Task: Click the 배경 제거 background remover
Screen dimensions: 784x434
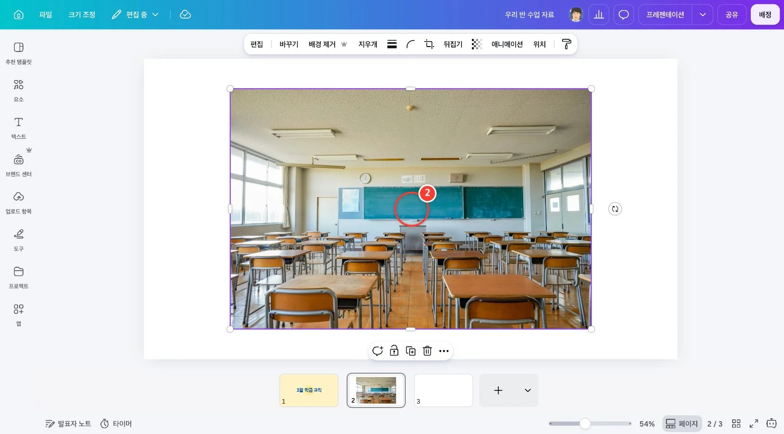Action: click(328, 44)
